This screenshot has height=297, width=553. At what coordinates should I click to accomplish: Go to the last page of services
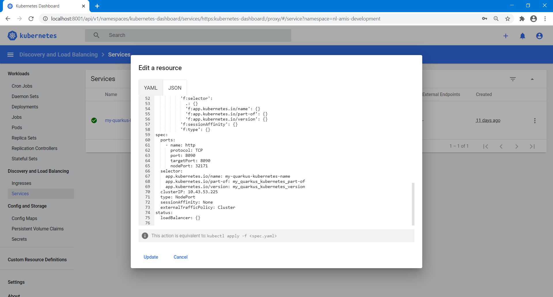pyautogui.click(x=532, y=146)
